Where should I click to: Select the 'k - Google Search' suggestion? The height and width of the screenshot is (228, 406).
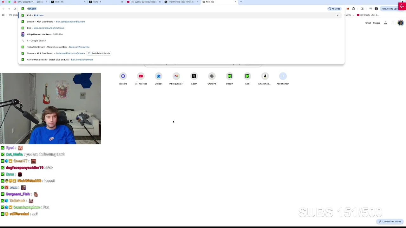[x=181, y=41]
